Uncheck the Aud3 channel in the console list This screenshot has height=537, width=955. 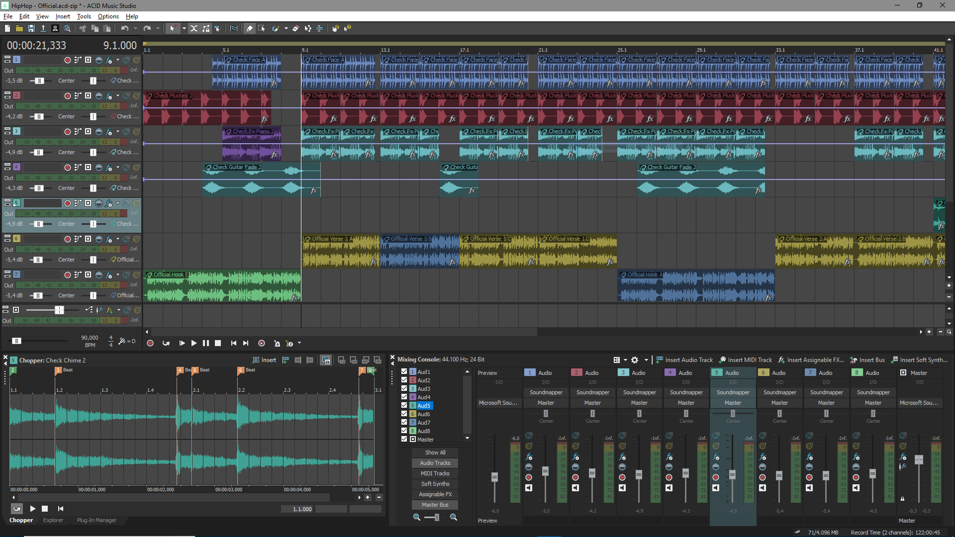coord(404,388)
